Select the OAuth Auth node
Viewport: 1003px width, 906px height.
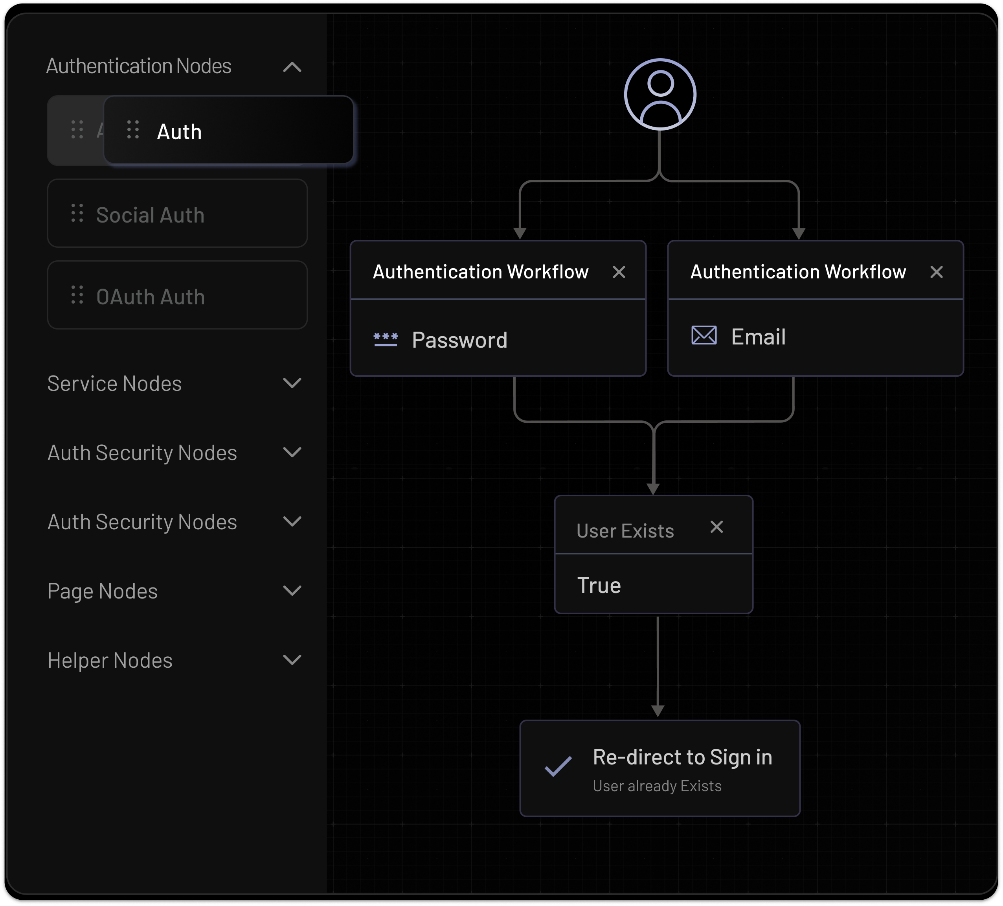pos(178,295)
